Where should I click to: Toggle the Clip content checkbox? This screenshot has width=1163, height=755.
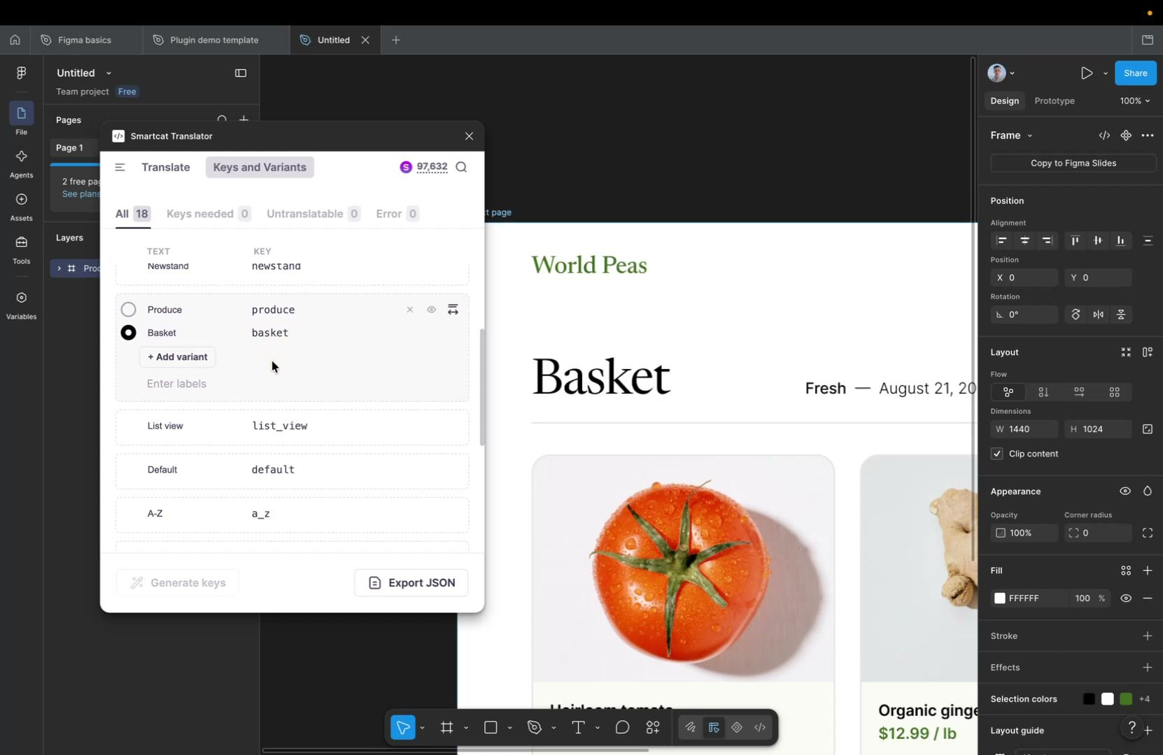(x=997, y=454)
